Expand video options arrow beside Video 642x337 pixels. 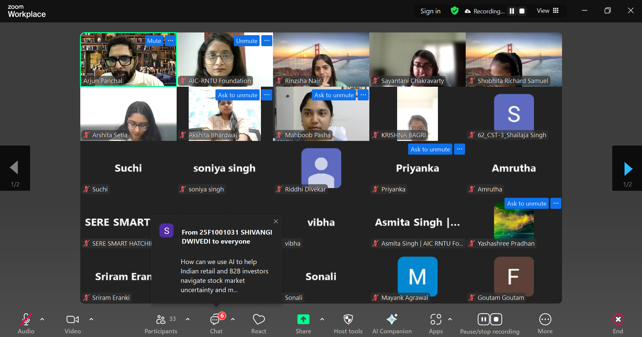tap(91, 319)
